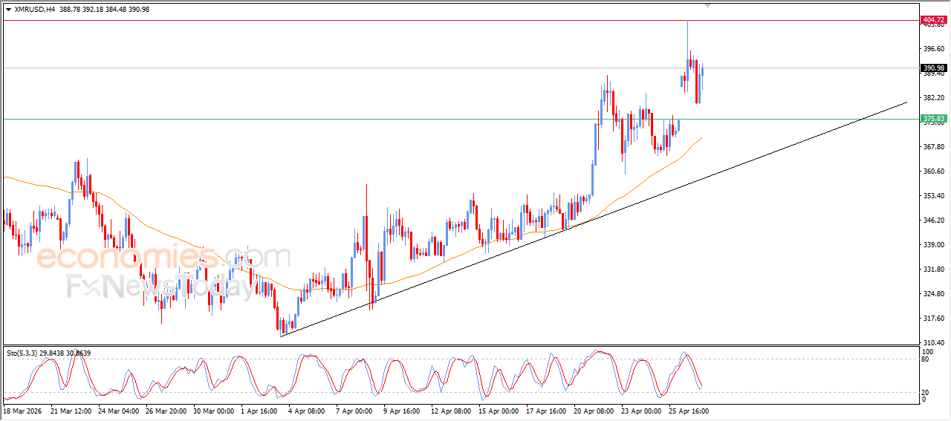Click the 18 Mar 2026 date label
The image size is (951, 421).
tap(23, 410)
